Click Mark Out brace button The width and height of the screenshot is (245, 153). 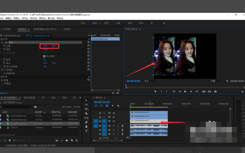click(167, 91)
